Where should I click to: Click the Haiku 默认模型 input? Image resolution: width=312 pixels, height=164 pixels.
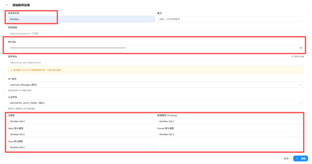click(81, 134)
